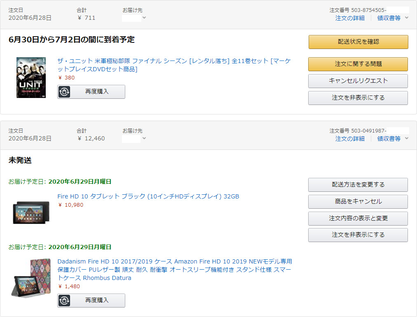Screen dimensions: 417x317
Task: Click the 注文に関する問題 button
Action: pyautogui.click(x=358, y=64)
